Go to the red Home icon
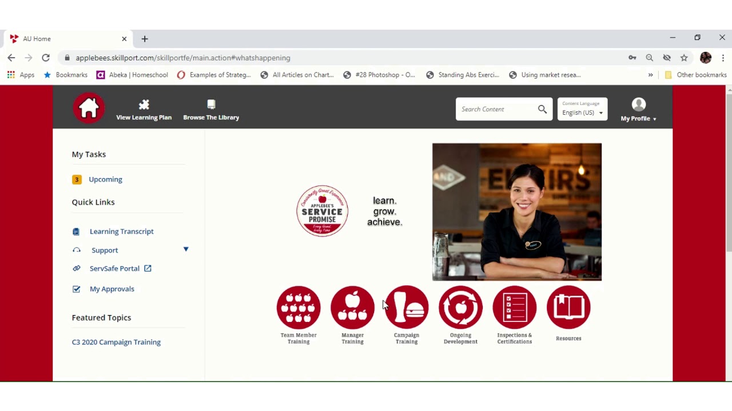Viewport: 732px width, 411px height. pyautogui.click(x=89, y=108)
